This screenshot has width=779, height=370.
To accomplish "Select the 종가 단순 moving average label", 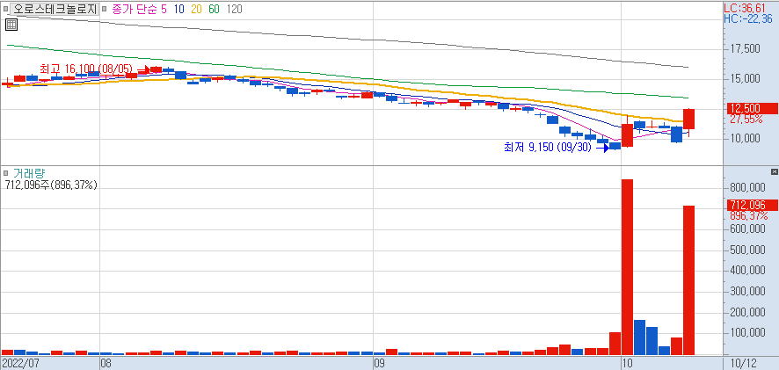I will click(135, 9).
